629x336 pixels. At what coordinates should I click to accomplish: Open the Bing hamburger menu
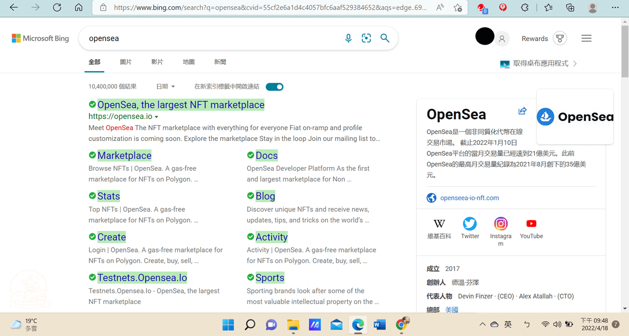point(586,38)
